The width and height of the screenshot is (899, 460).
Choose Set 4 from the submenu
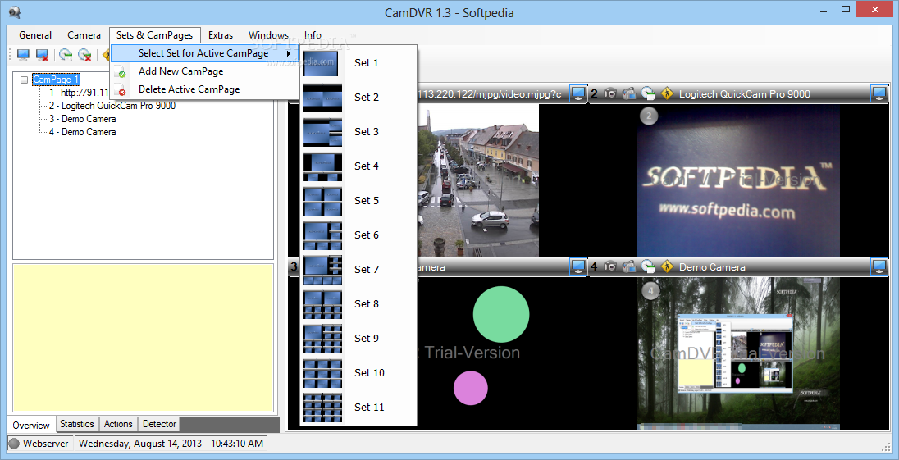click(x=358, y=166)
